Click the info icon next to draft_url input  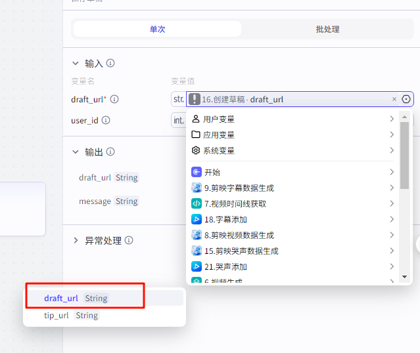(114, 99)
